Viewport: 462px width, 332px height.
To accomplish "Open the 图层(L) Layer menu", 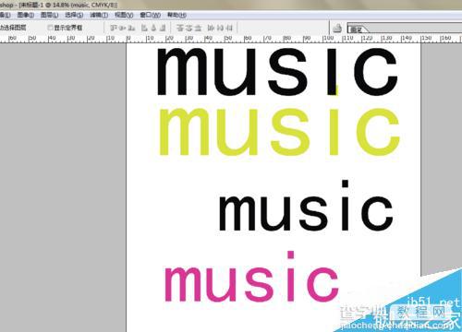I will pos(49,15).
